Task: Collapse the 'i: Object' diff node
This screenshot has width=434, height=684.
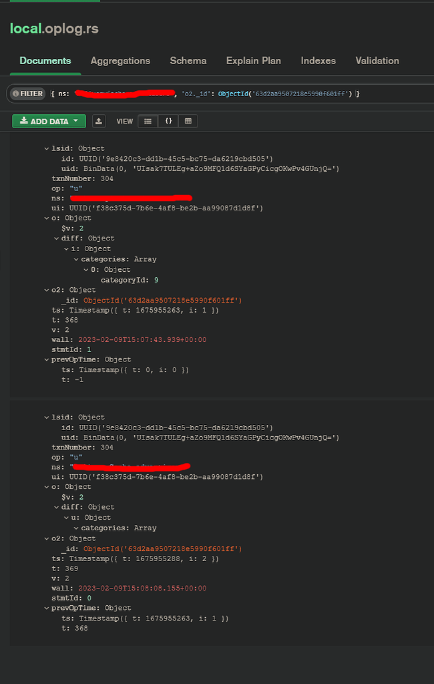Action: [x=66, y=249]
